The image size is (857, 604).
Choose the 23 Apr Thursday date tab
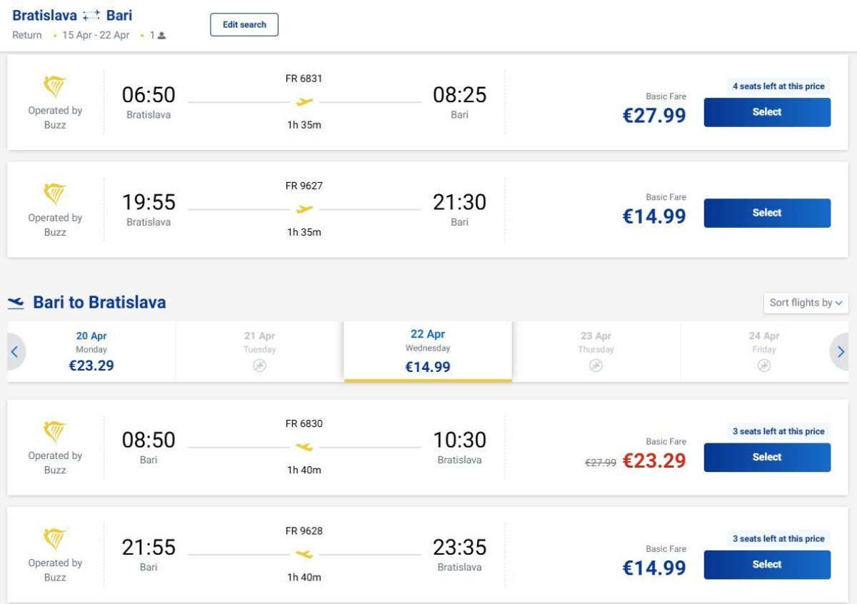point(596,351)
